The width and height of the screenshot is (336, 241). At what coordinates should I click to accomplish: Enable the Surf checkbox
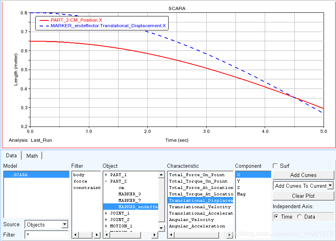(x=275, y=166)
